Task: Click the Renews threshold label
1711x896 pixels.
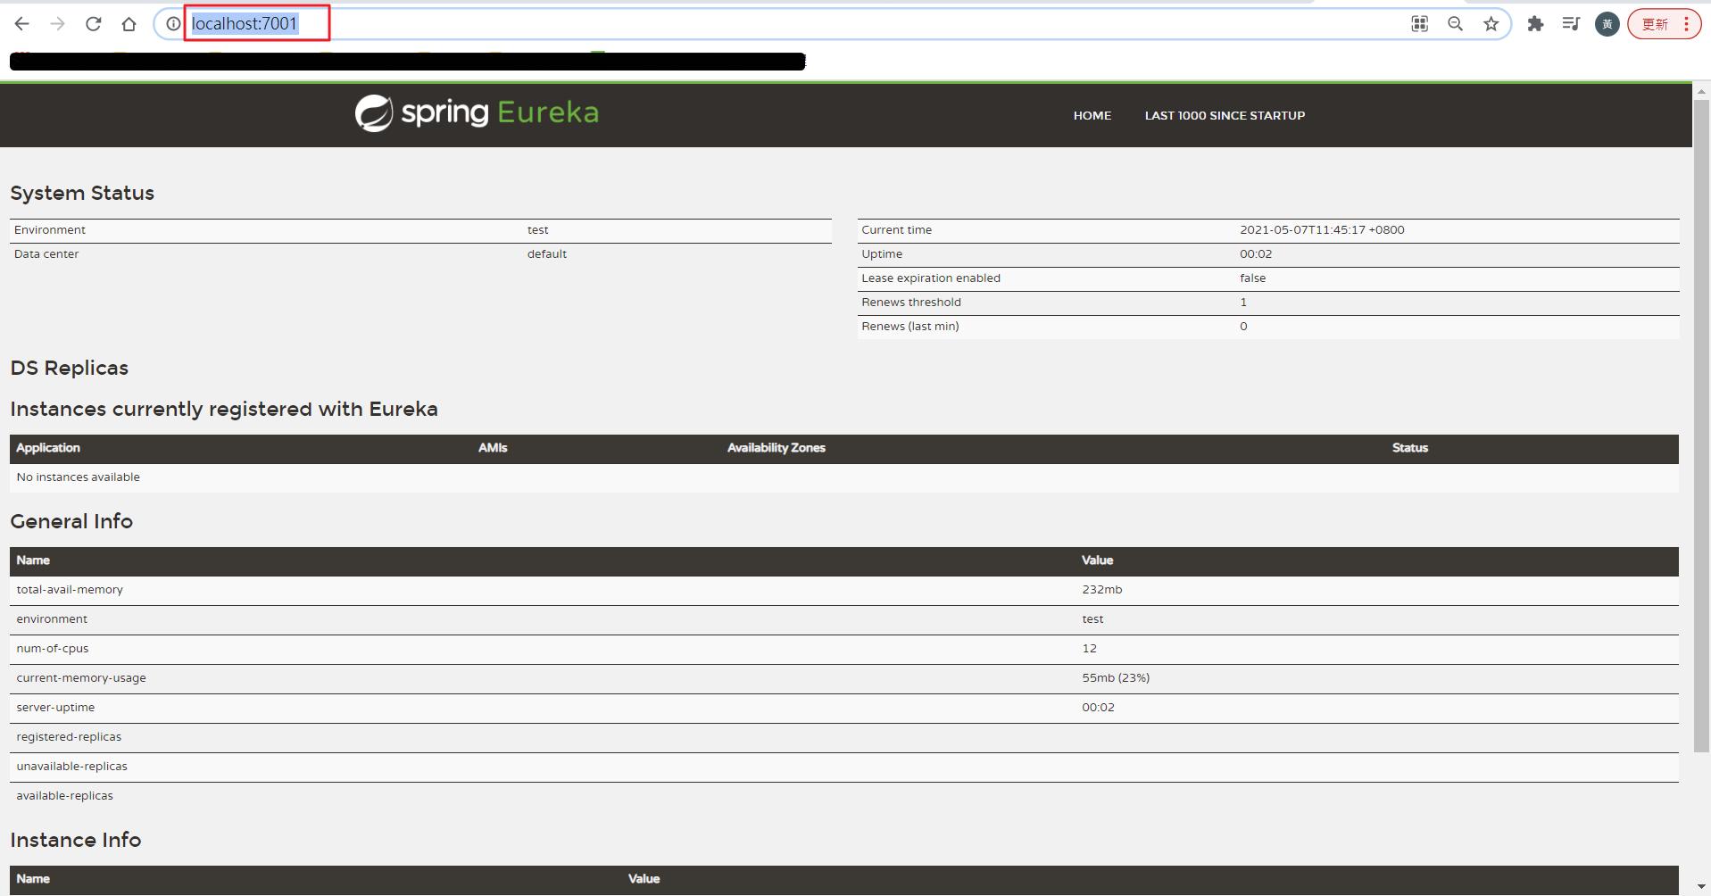Action: 911,302
